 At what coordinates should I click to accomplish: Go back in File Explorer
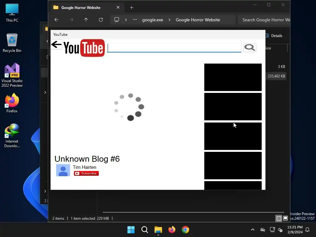tap(56, 20)
